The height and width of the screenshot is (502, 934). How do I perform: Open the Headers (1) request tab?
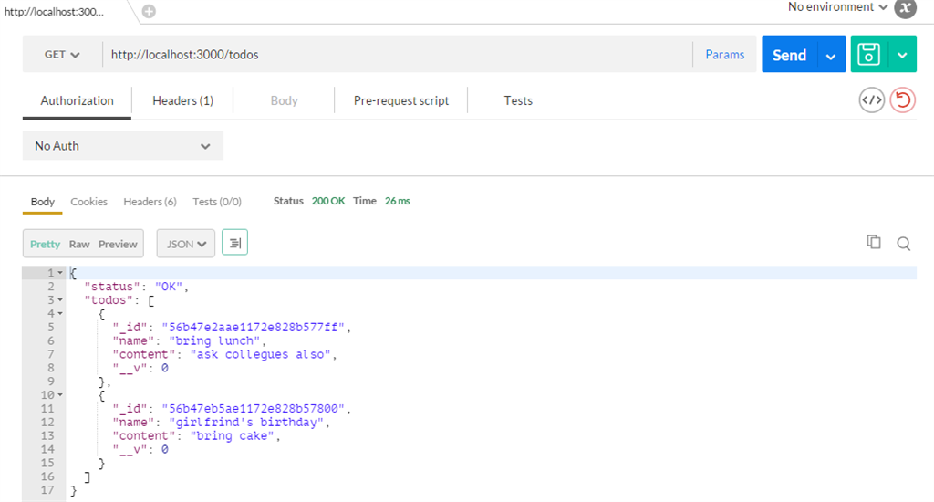point(182,100)
